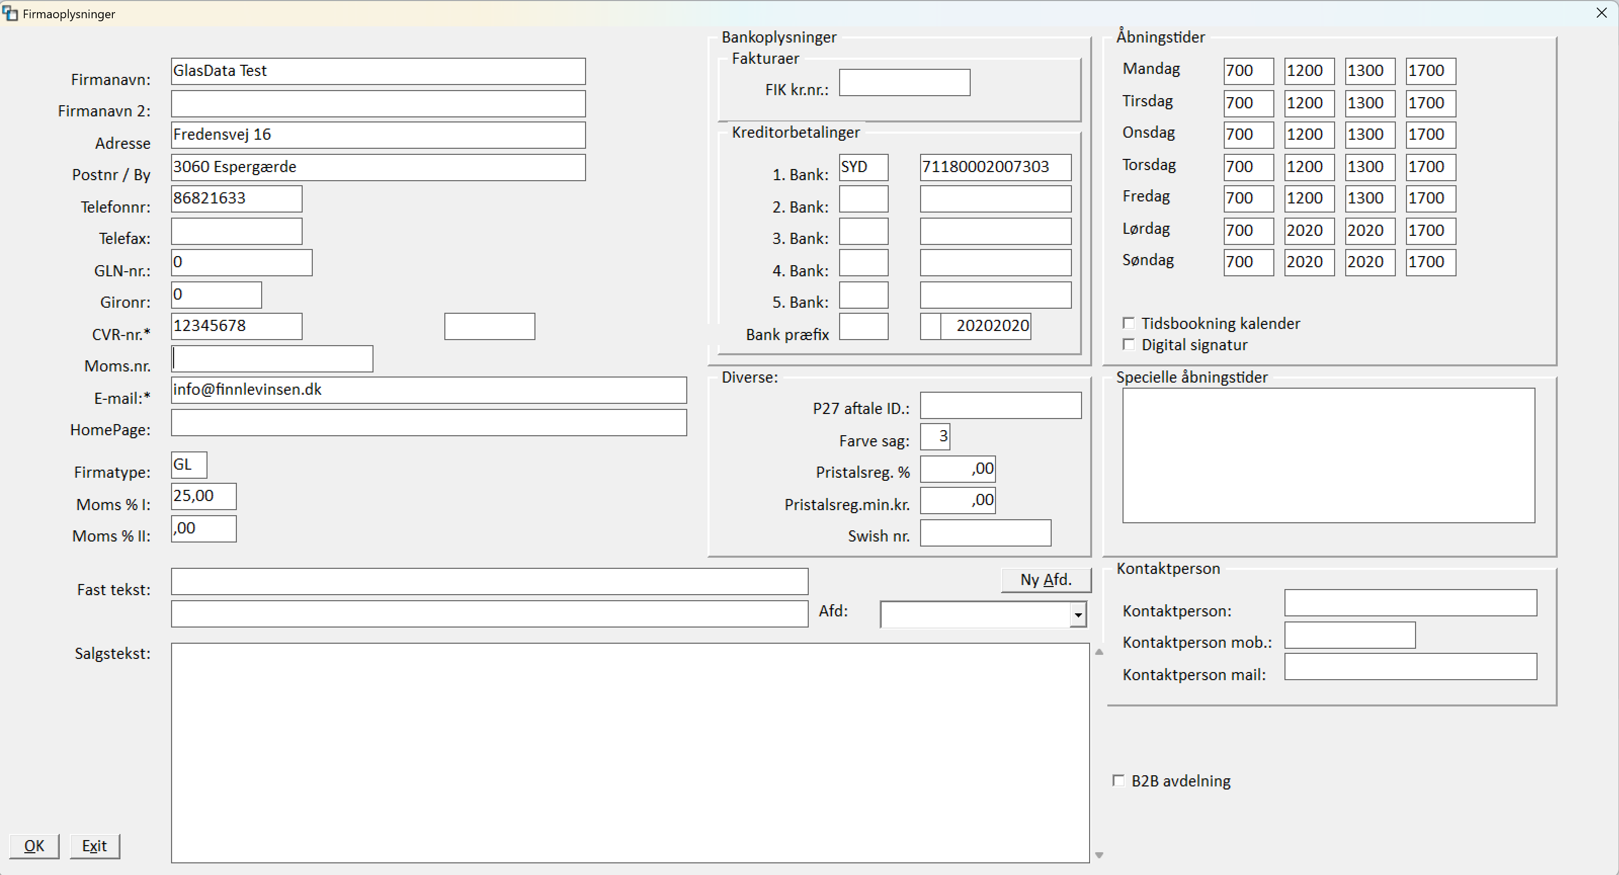Click the 2. Bank account number field
1619x875 pixels.
click(996, 199)
